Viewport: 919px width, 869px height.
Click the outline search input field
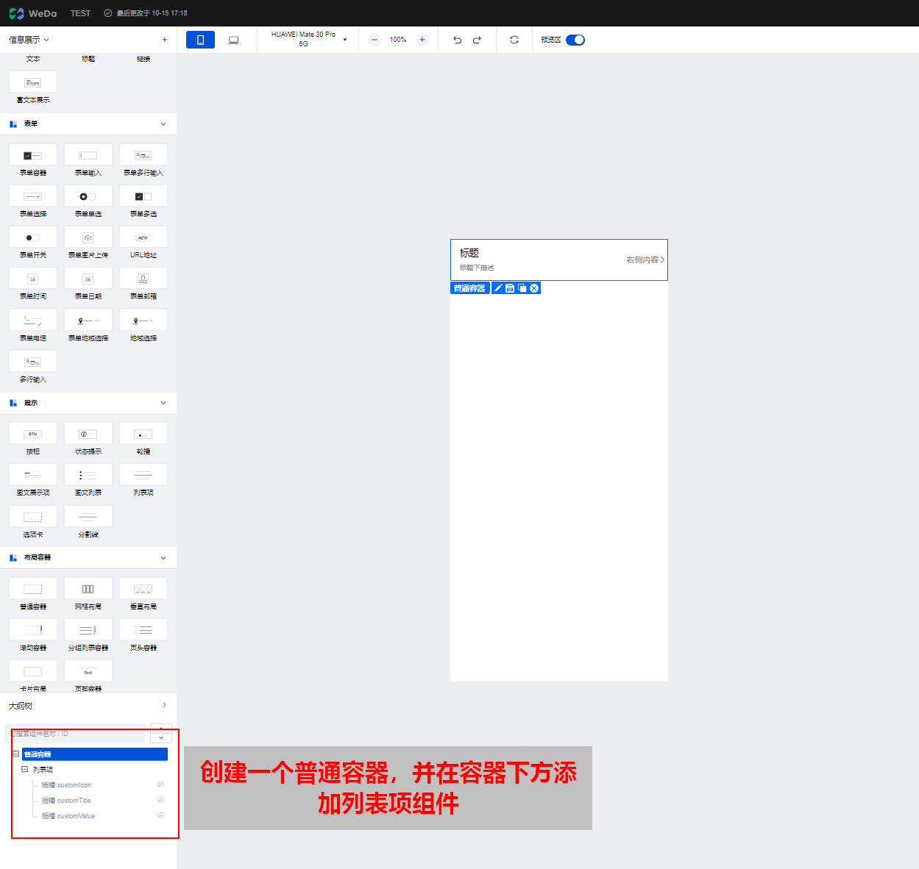tap(77, 733)
